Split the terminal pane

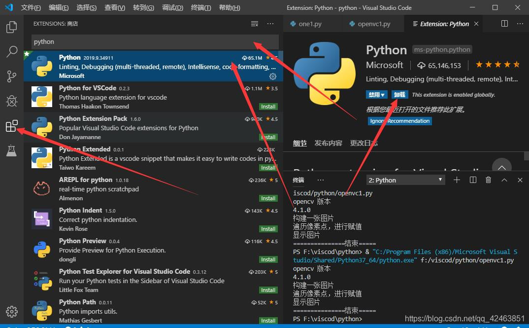473,180
